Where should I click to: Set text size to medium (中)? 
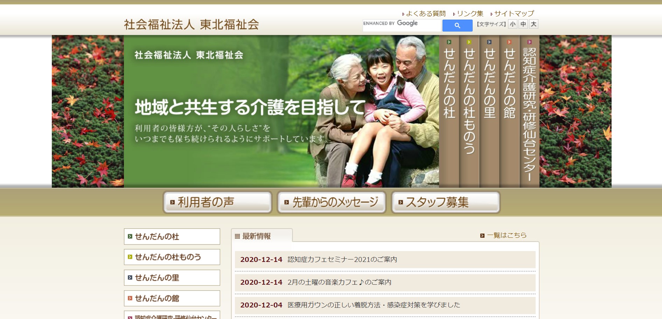click(x=523, y=24)
